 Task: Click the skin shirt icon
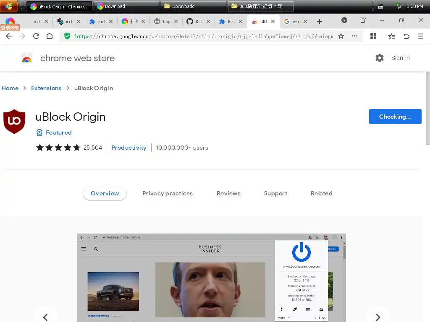coord(363,20)
